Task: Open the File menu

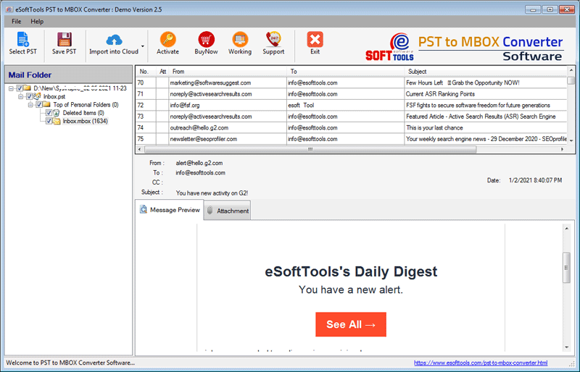Action: point(16,22)
